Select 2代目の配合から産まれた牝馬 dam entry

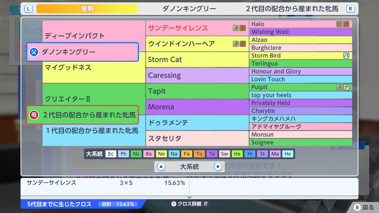pos(83,115)
